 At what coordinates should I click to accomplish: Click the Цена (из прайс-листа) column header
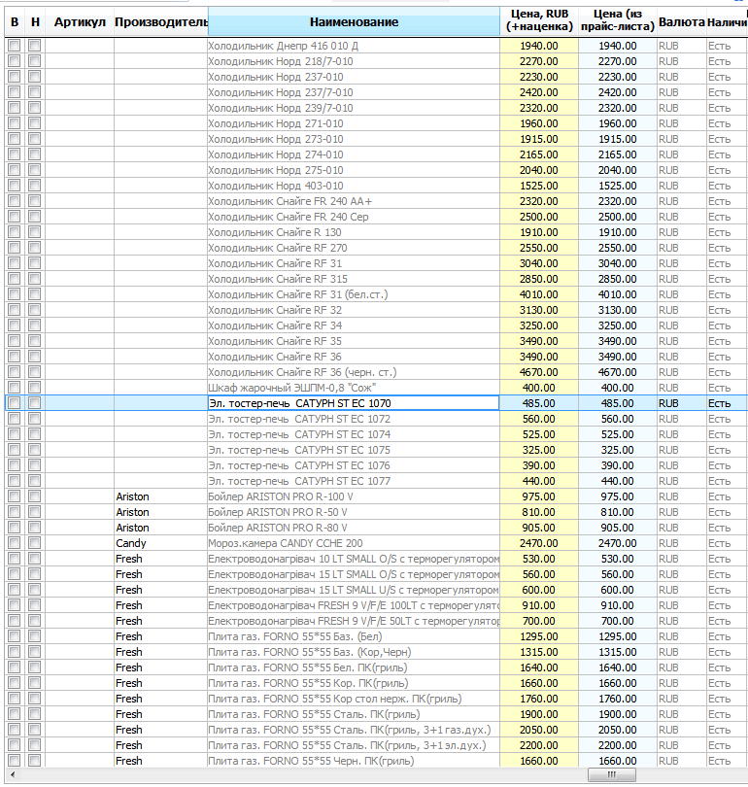tap(618, 22)
